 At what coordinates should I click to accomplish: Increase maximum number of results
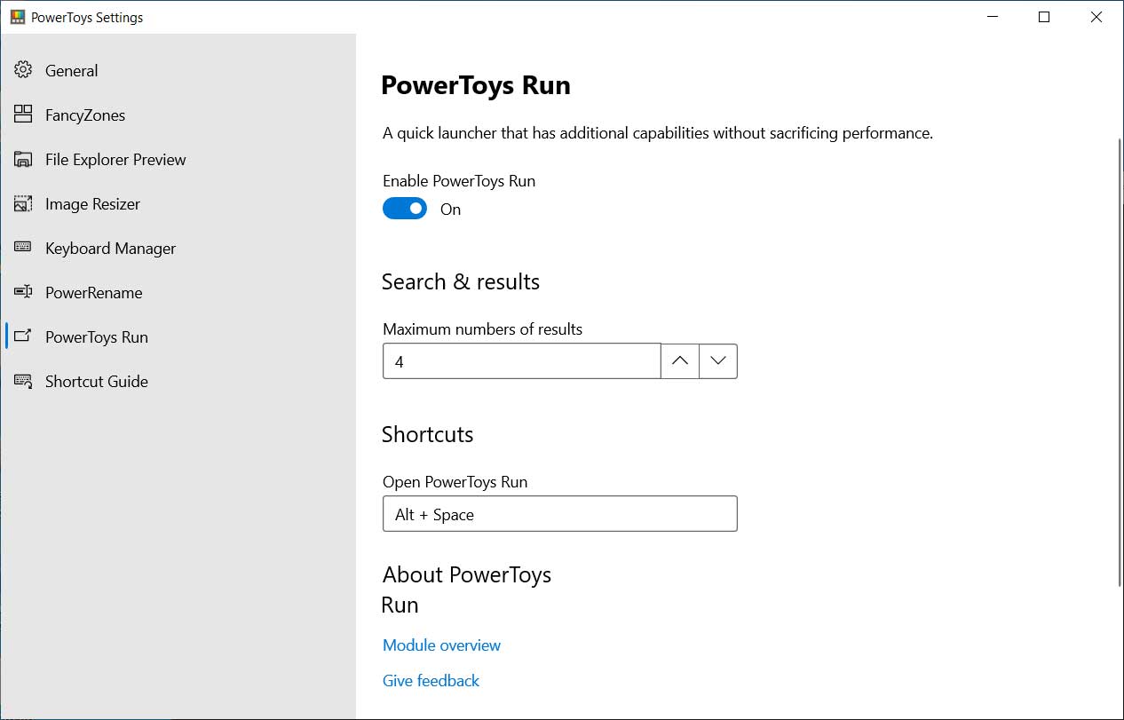[x=680, y=360]
